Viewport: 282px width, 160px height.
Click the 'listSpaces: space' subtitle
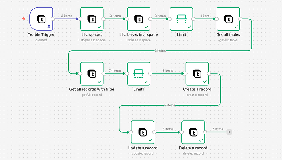[x=92, y=40]
